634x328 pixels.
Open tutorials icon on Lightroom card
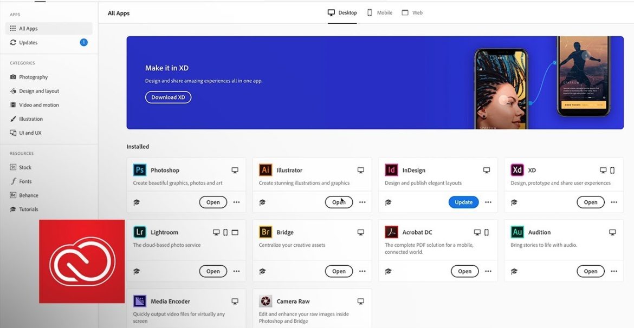(136, 272)
